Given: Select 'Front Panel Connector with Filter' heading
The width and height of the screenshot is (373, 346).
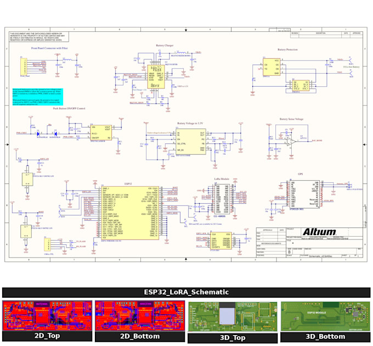Looking at the screenshot, I should [x=49, y=48].
